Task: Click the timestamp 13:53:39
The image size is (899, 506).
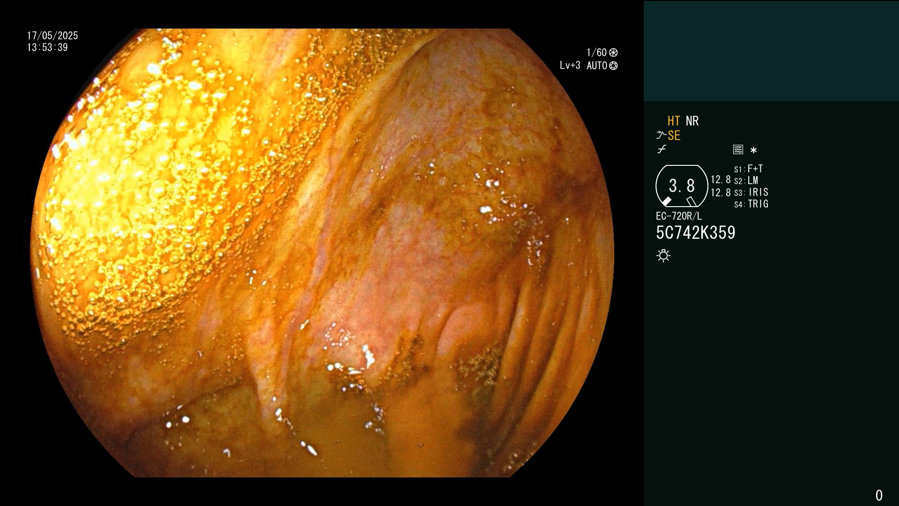Action: point(47,47)
